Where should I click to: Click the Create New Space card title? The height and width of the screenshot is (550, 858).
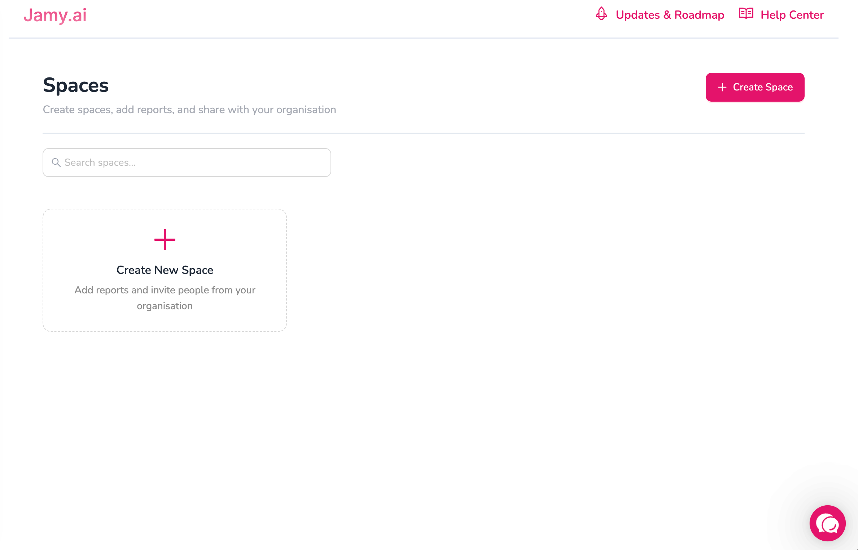pyautogui.click(x=165, y=270)
